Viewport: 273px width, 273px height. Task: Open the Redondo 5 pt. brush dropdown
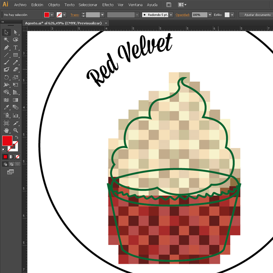click(x=171, y=15)
